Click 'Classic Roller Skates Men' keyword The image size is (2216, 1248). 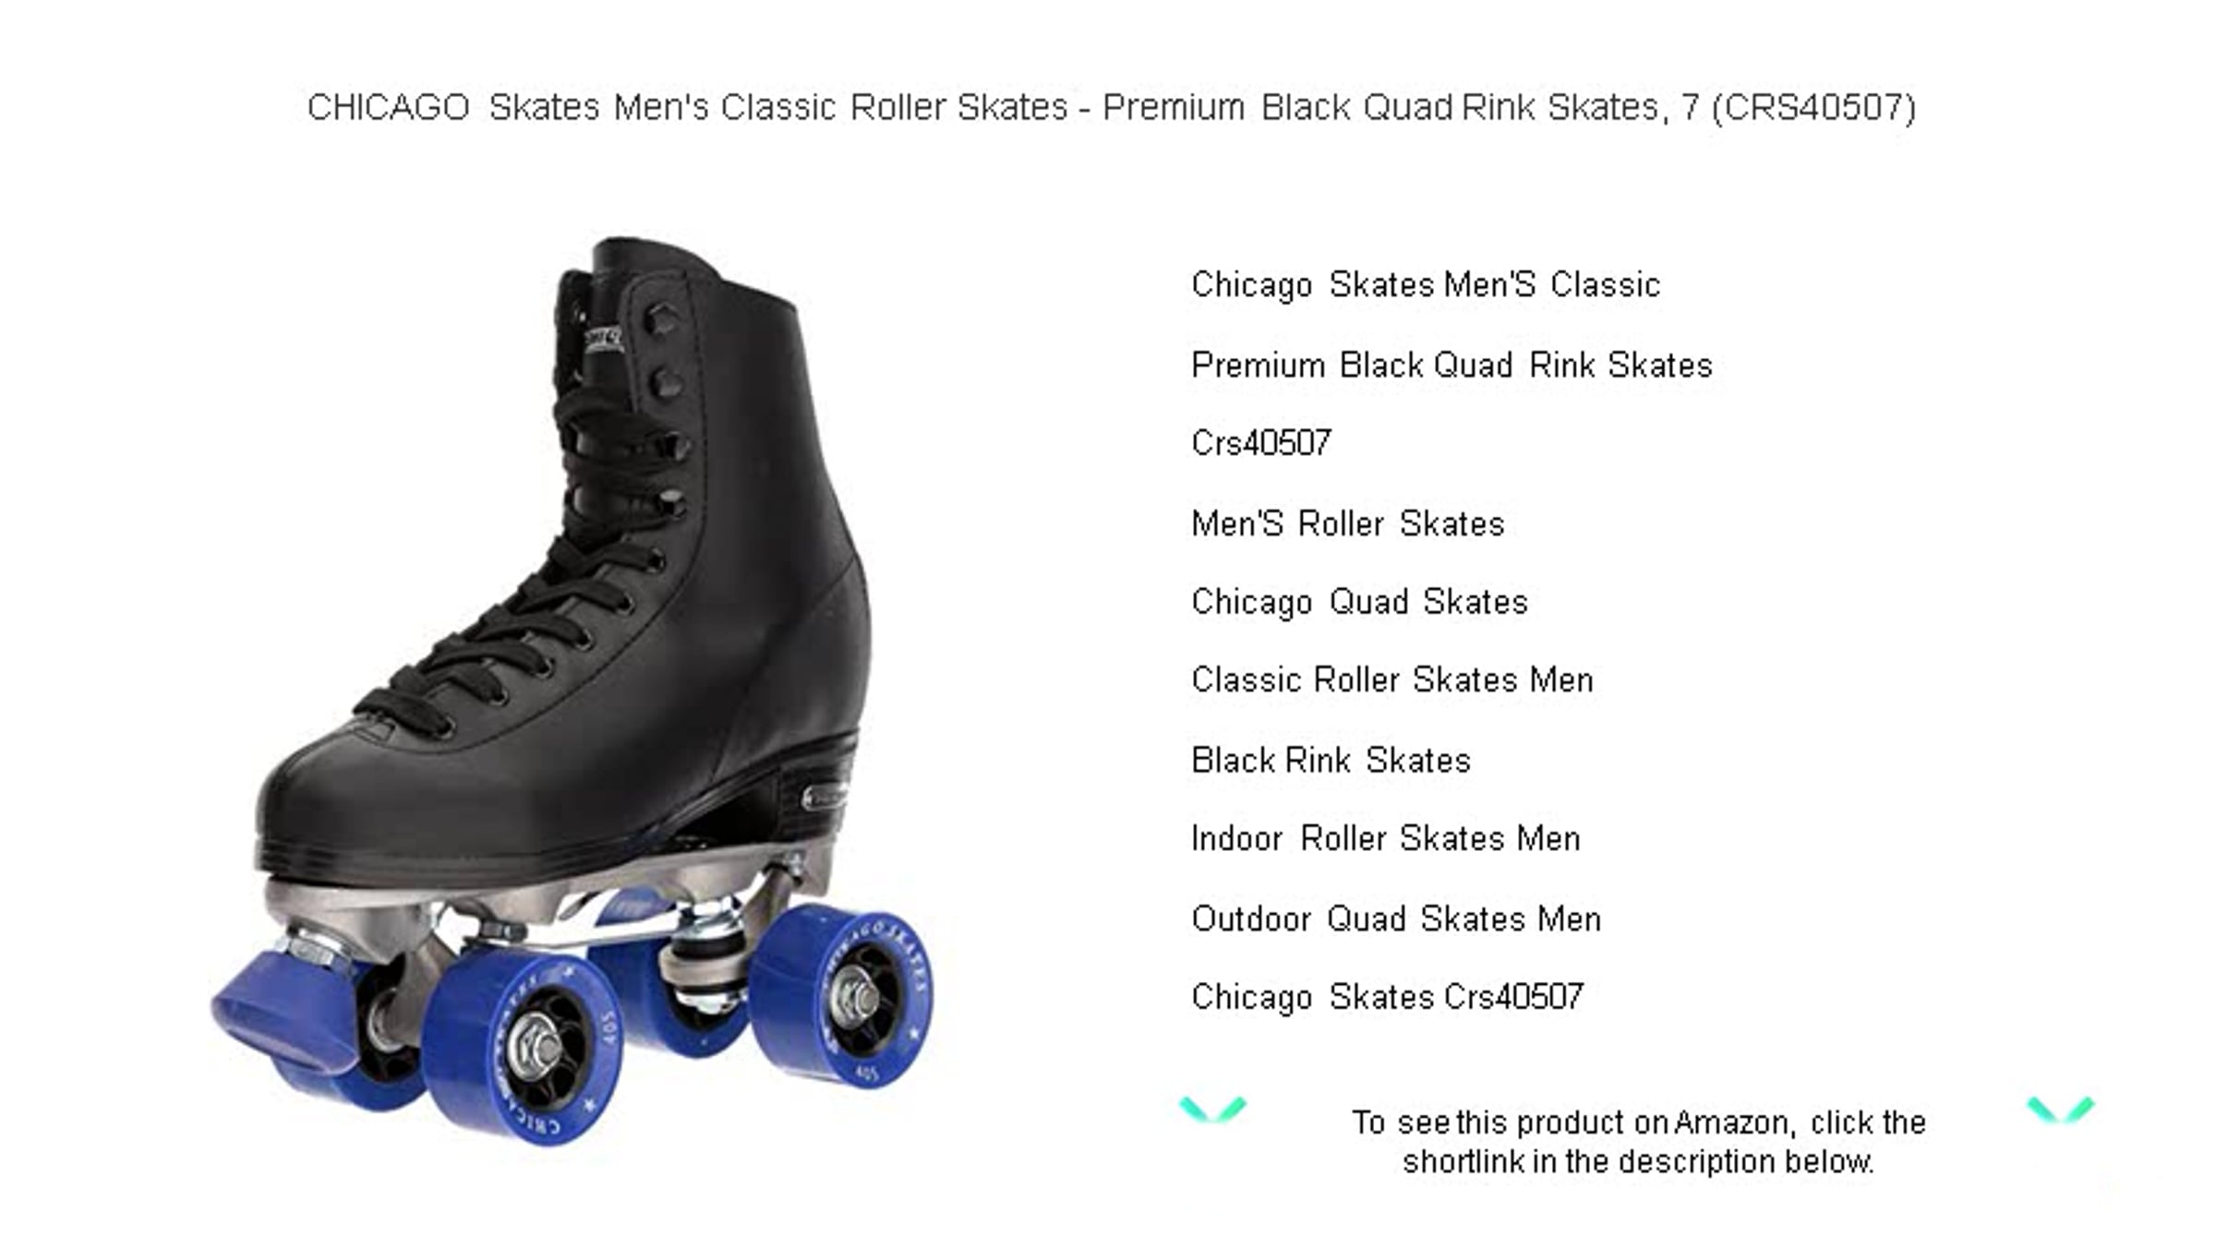pos(1392,680)
